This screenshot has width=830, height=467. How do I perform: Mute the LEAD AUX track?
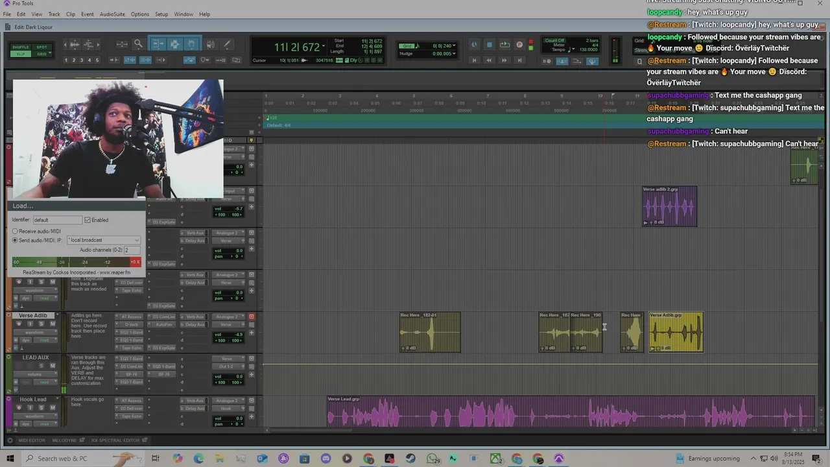click(x=53, y=366)
